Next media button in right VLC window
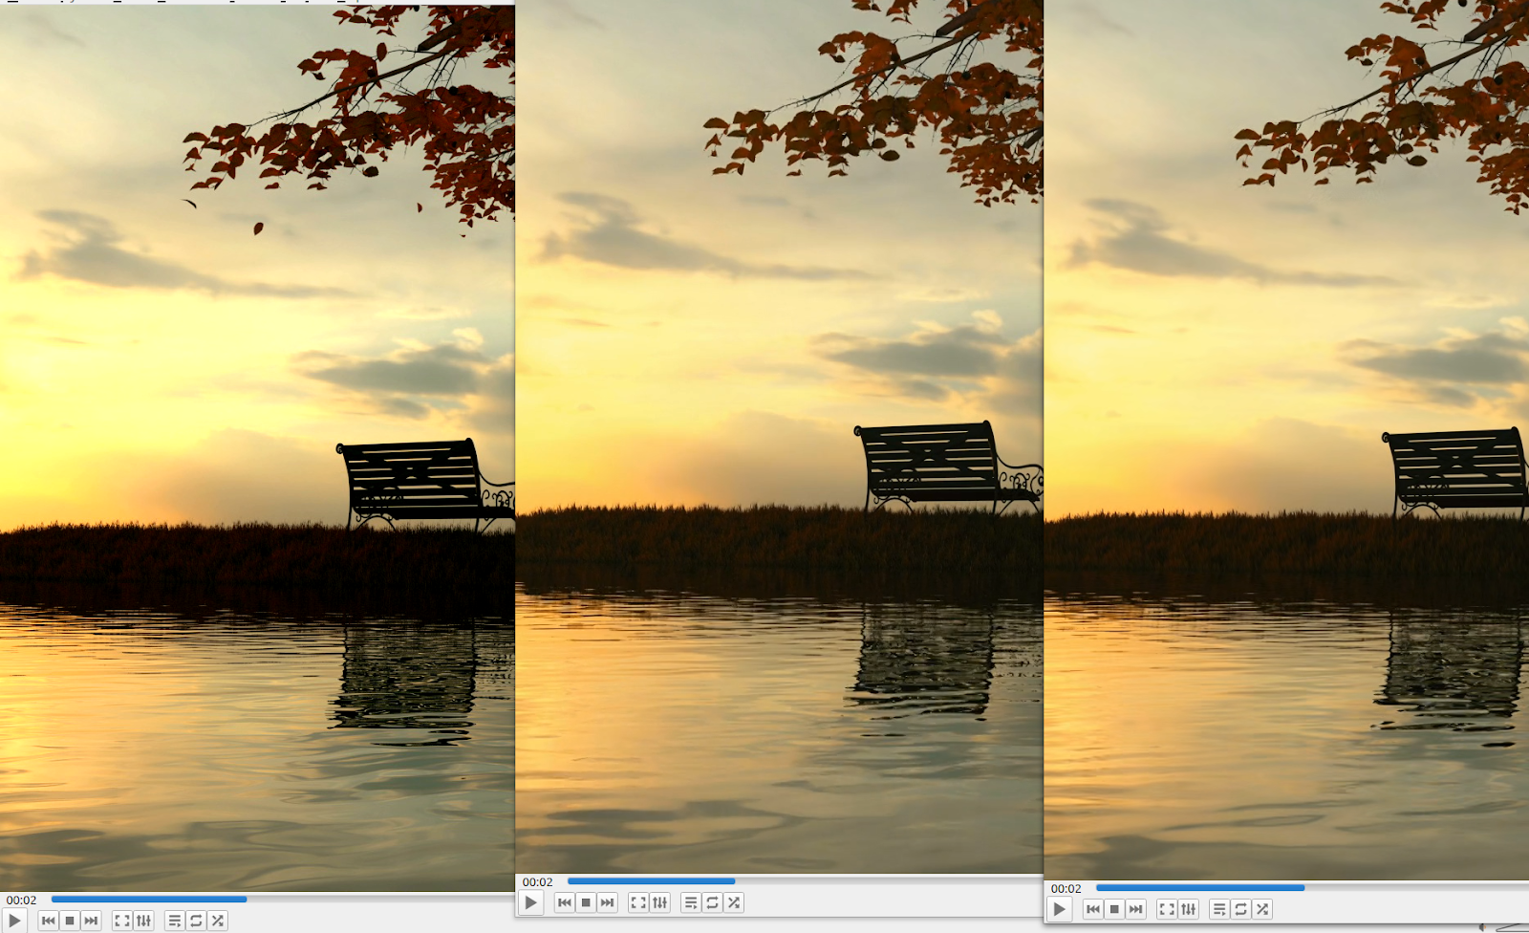The image size is (1529, 933). (x=1135, y=909)
